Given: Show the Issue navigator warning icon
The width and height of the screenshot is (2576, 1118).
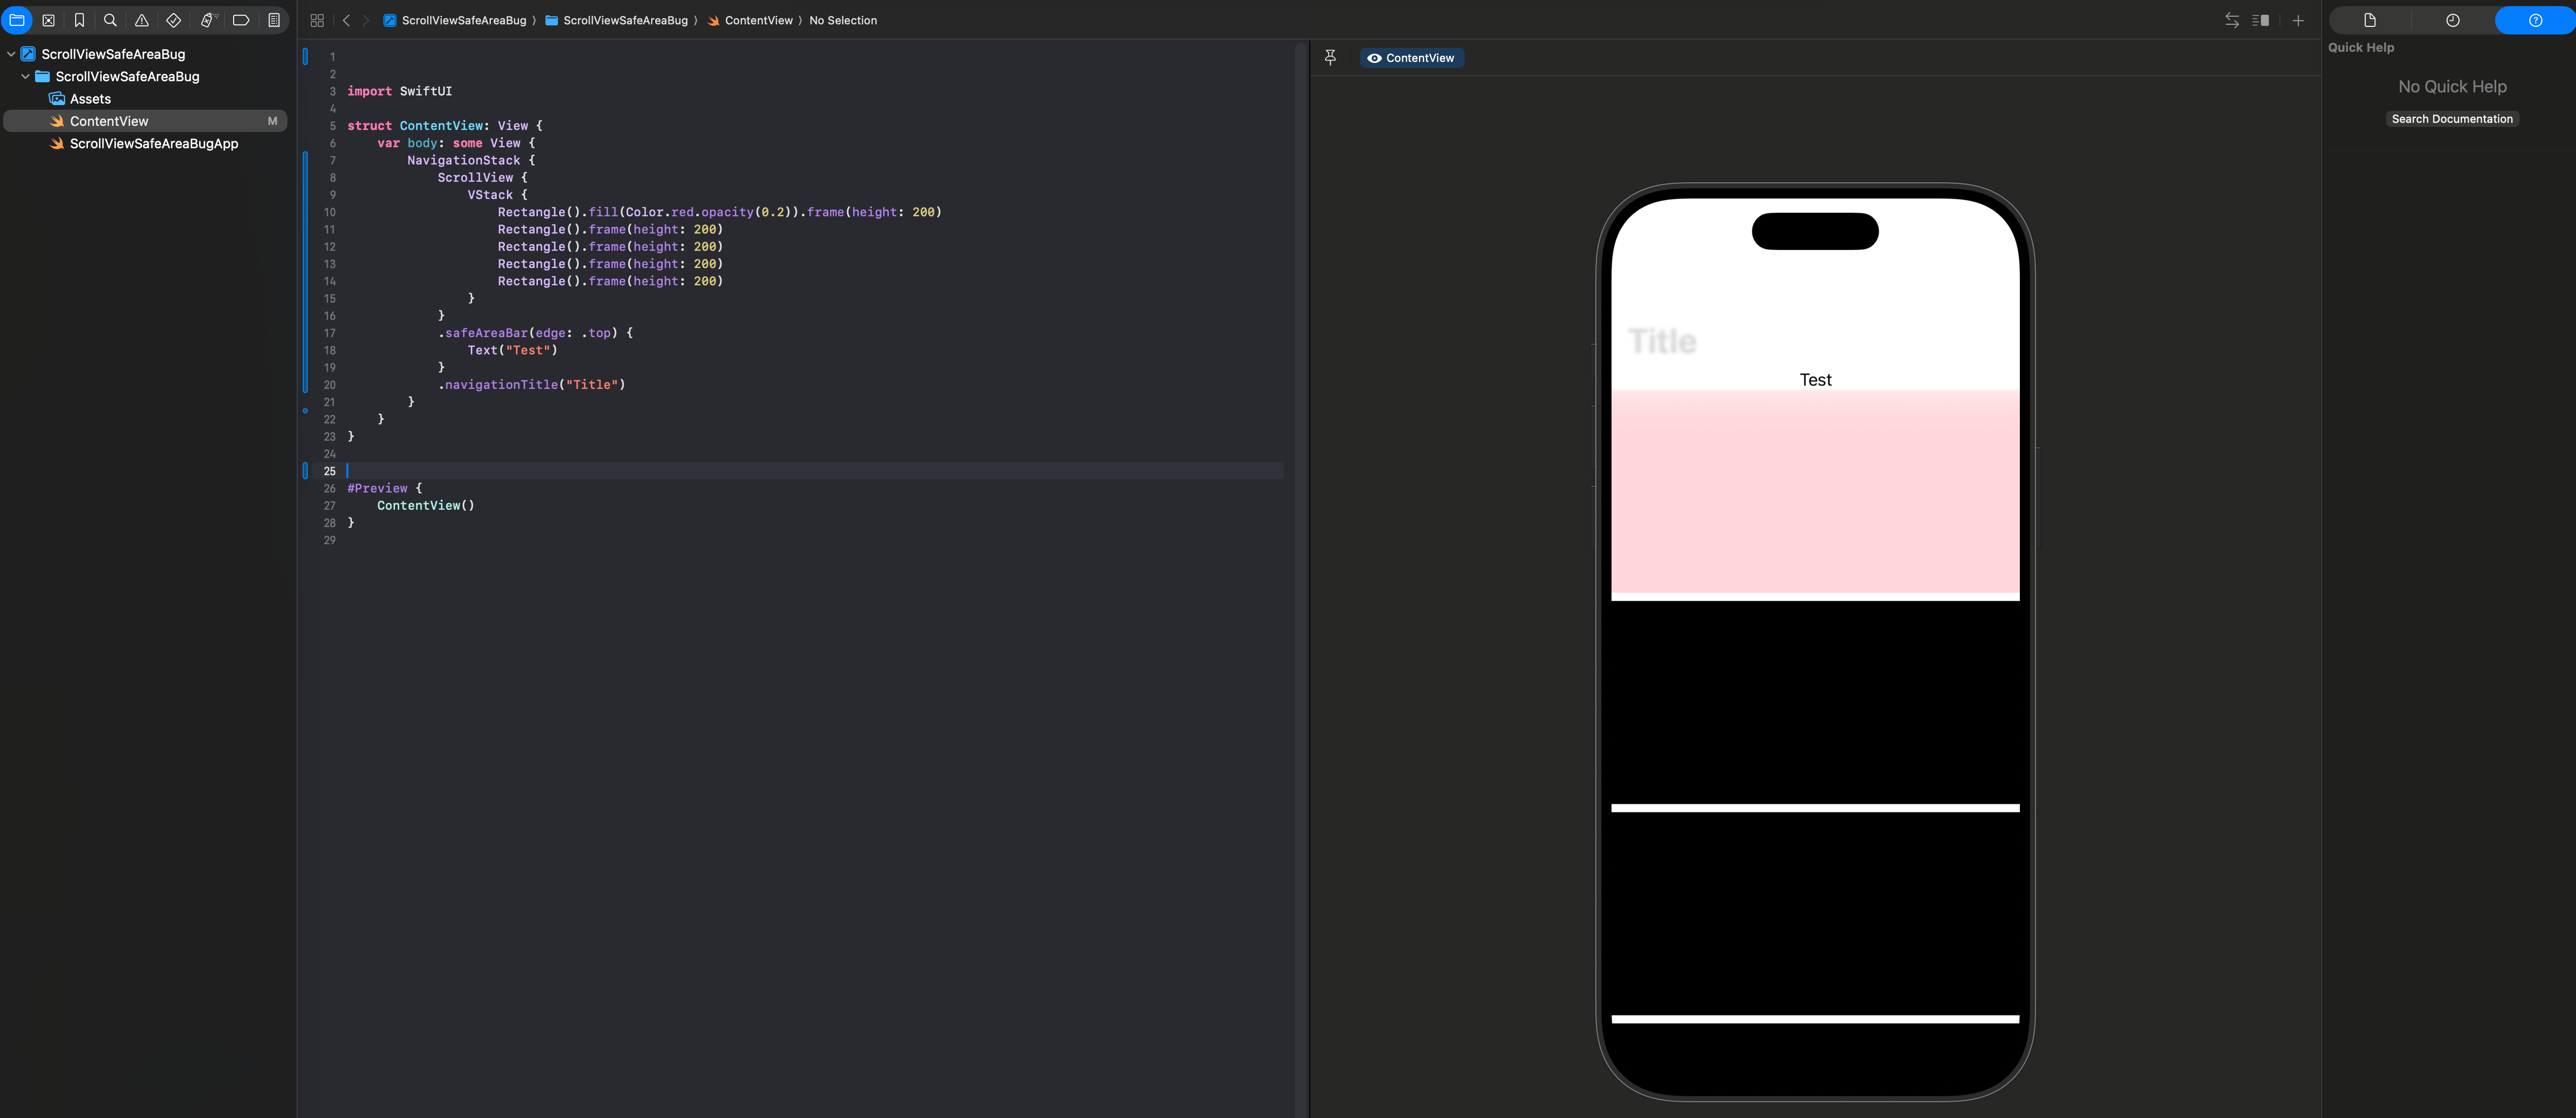Looking at the screenshot, I should click(142, 20).
